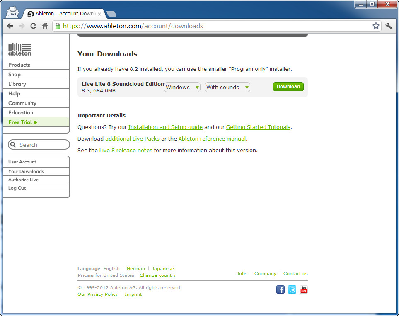Switch language to German
Image resolution: width=399 pixels, height=316 pixels.
coord(135,268)
